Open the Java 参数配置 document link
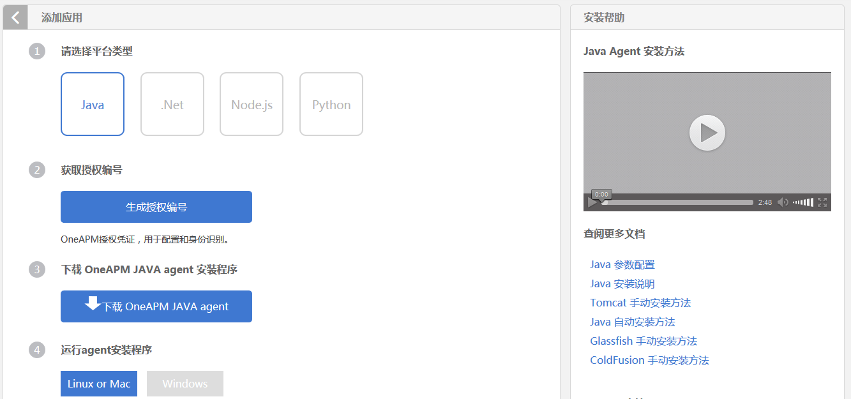 click(622, 264)
